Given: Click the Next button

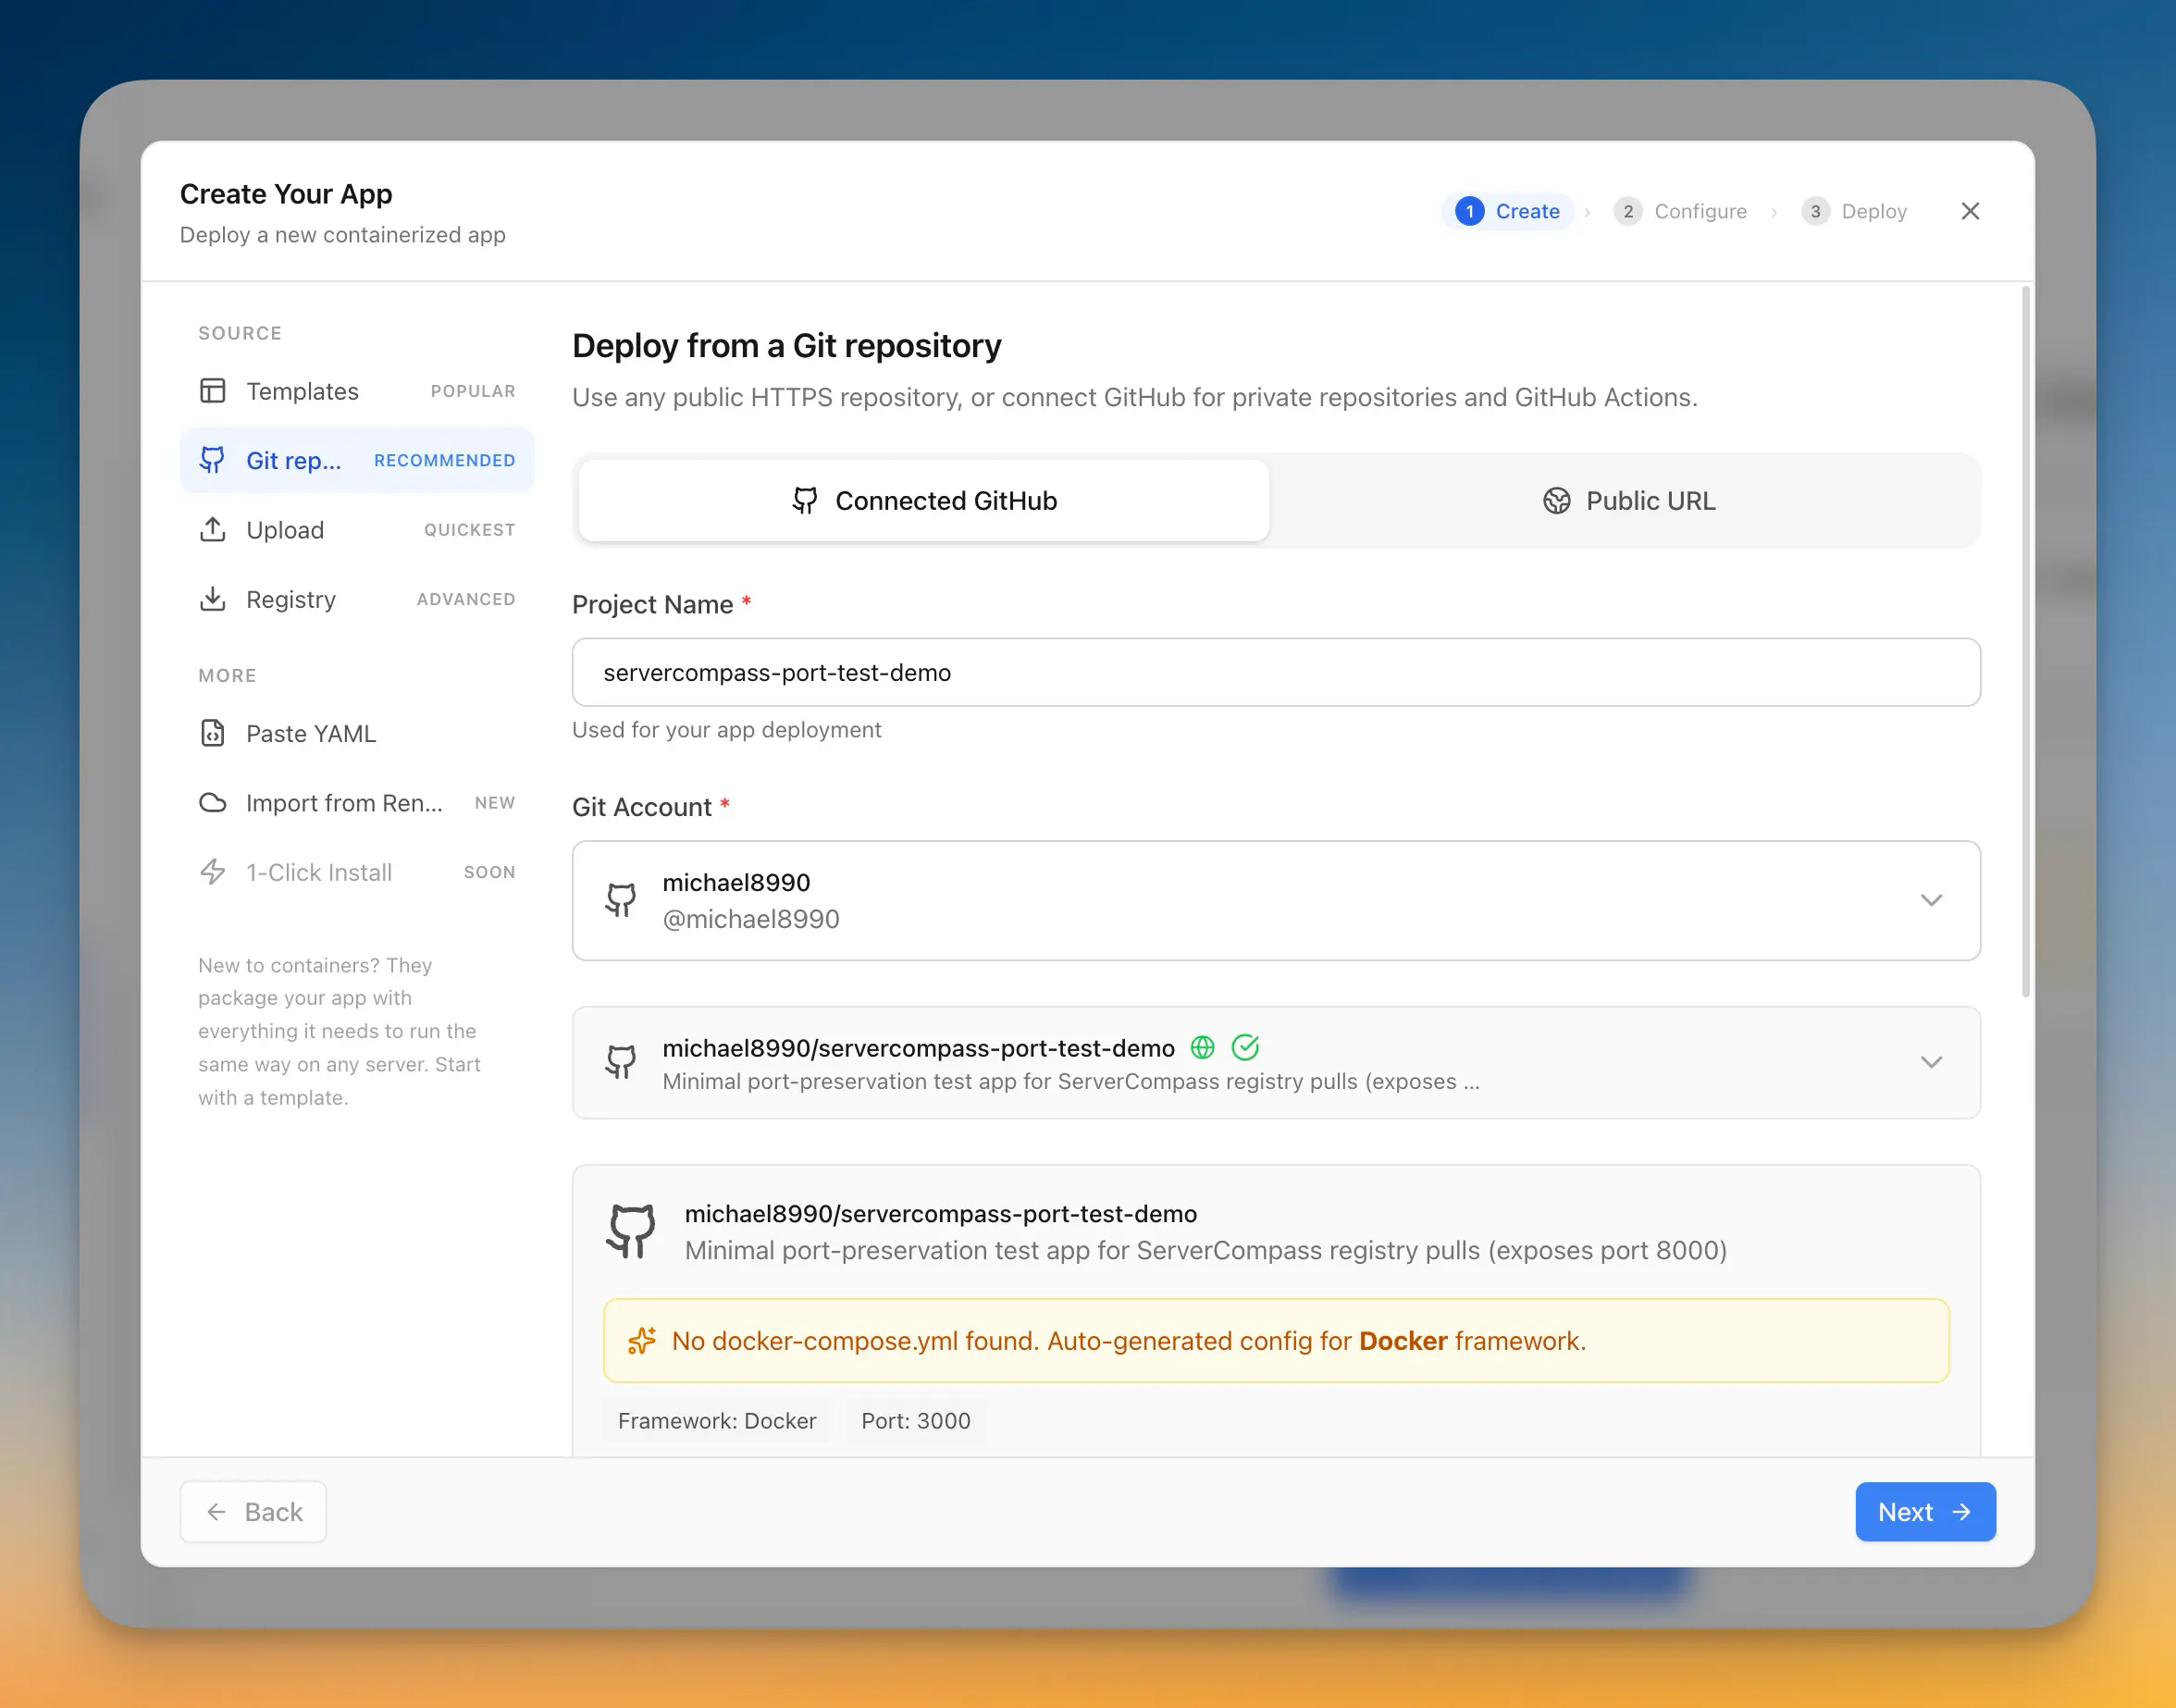Looking at the screenshot, I should (1925, 1511).
